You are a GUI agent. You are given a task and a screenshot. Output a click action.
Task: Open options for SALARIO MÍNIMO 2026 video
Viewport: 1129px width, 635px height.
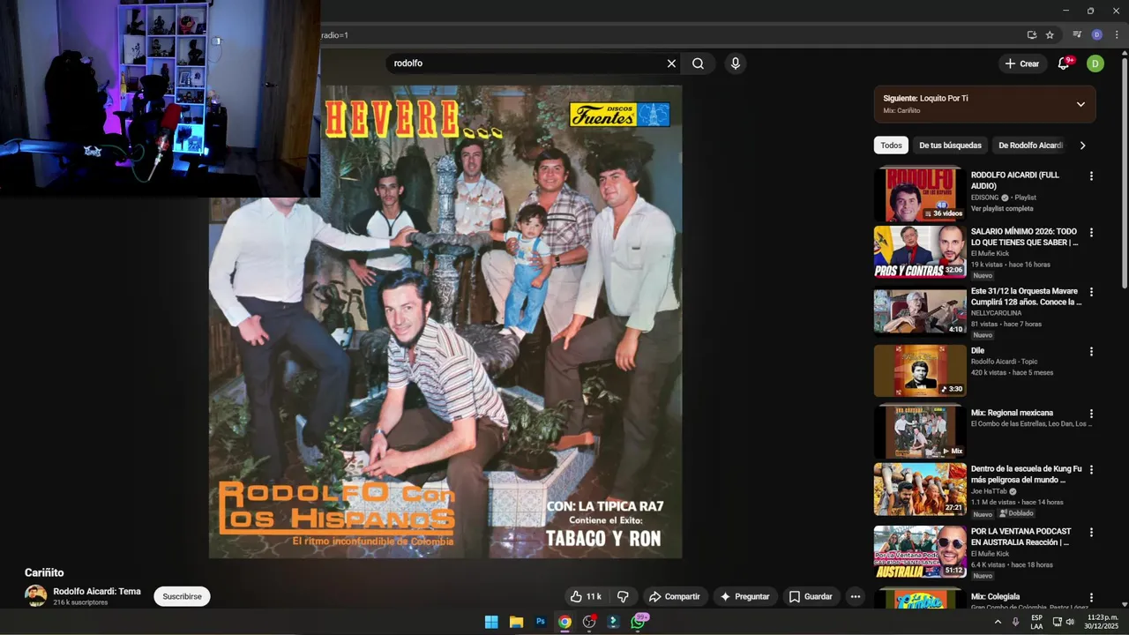(1091, 233)
